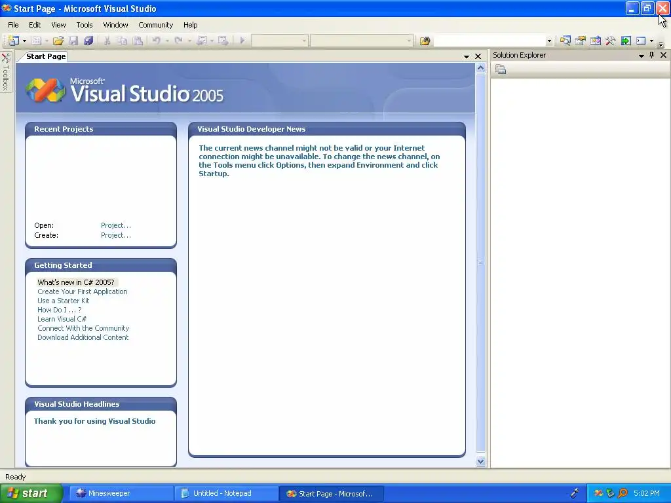The width and height of the screenshot is (671, 503).
Task: Open the active files list dropdown arrow
Action: point(467,56)
